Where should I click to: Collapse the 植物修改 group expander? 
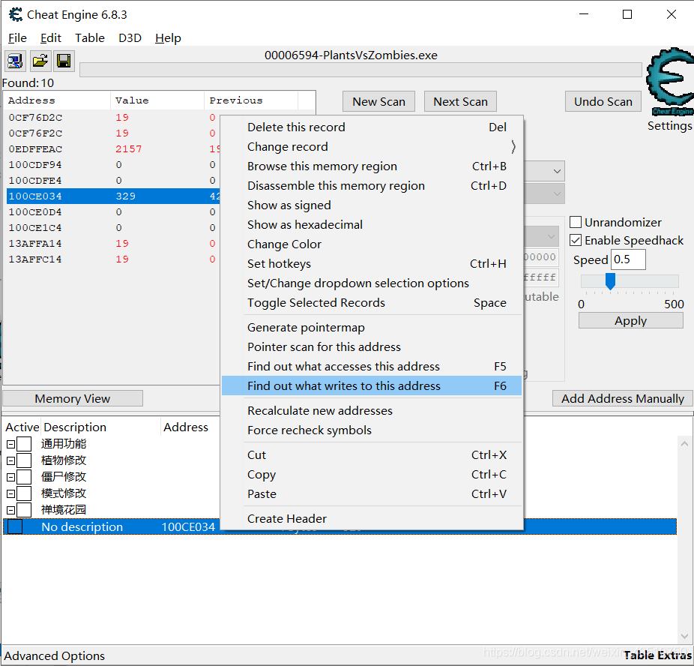pos(11,461)
